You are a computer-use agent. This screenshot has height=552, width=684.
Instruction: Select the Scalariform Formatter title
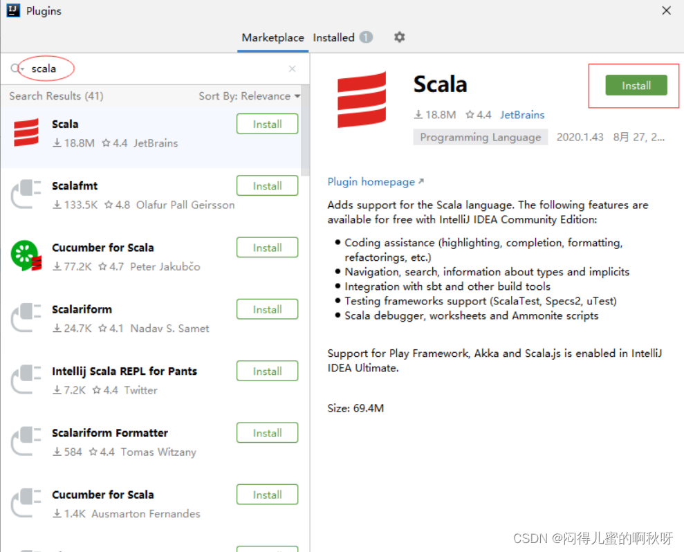[x=110, y=433]
